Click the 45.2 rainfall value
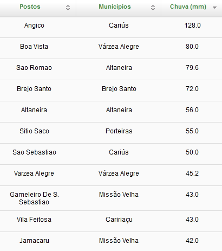The width and height of the screenshot is (222, 251). coord(192,173)
